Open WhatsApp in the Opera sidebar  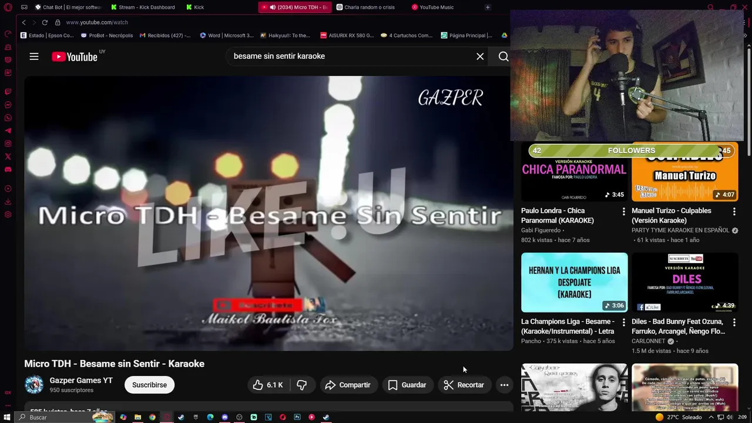8,118
